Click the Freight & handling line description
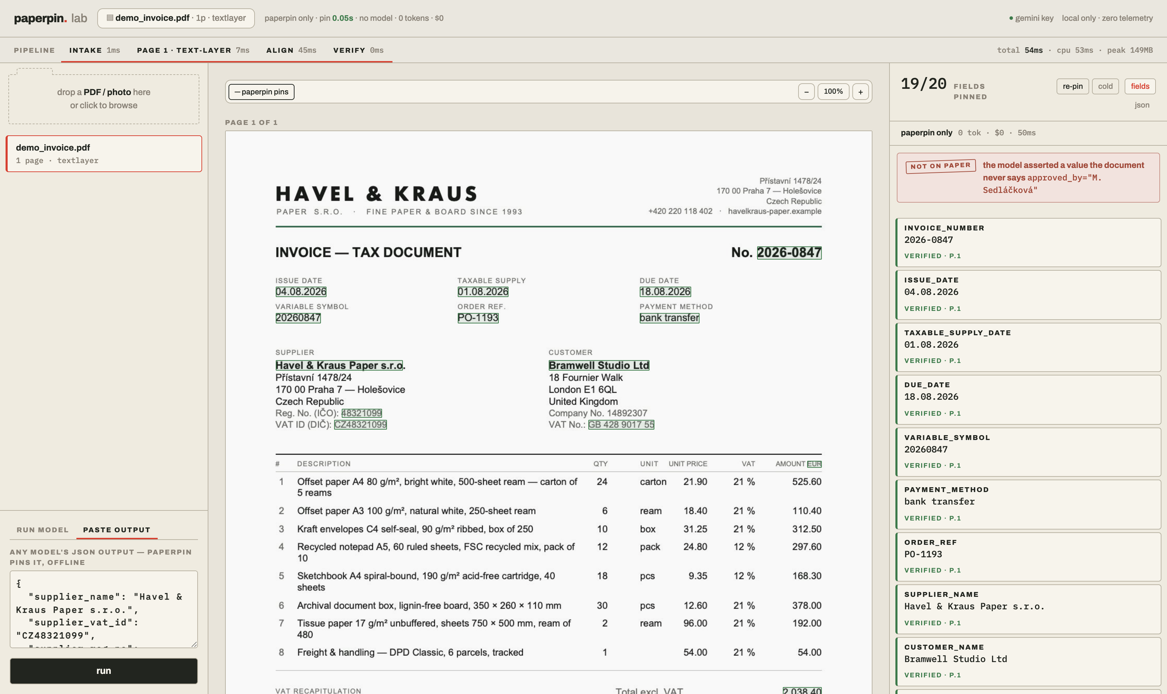1167x694 pixels. tap(410, 653)
